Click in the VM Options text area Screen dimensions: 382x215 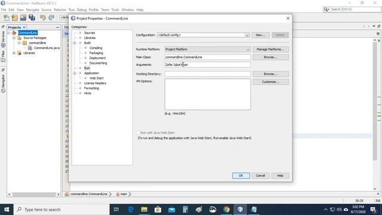click(208, 94)
